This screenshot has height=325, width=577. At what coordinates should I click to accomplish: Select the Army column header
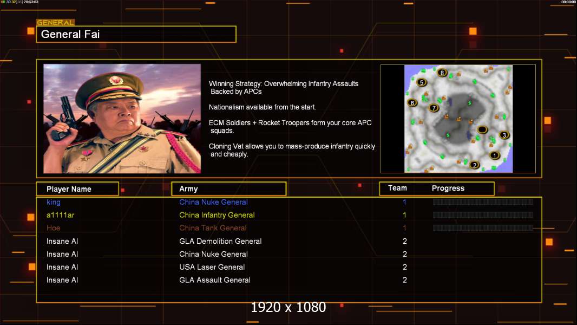(229, 189)
